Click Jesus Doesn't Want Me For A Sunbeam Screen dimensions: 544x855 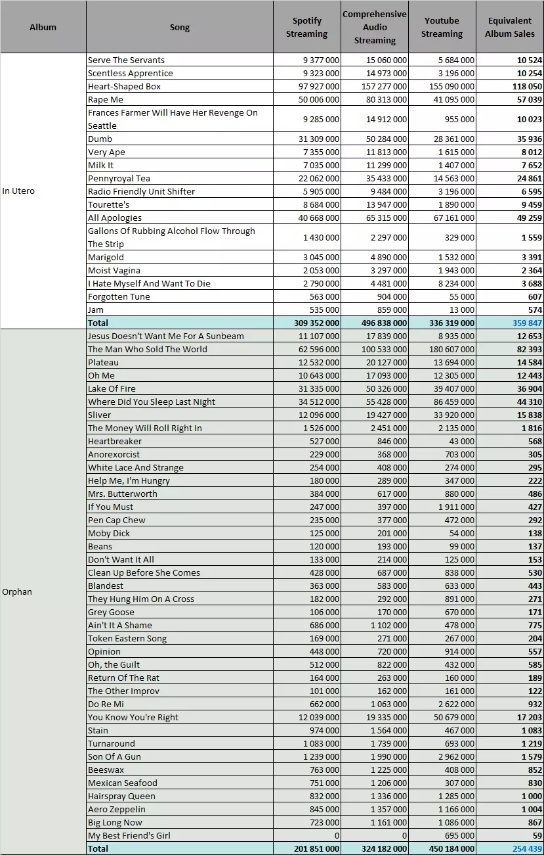pyautogui.click(x=180, y=336)
